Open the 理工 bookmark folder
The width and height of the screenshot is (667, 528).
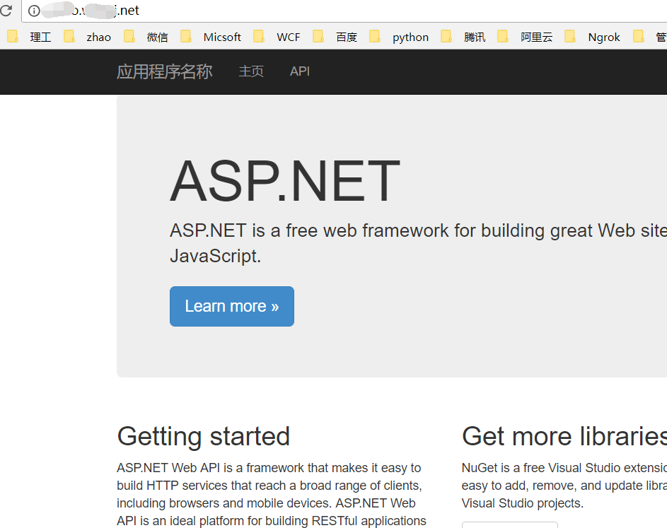[x=29, y=37]
